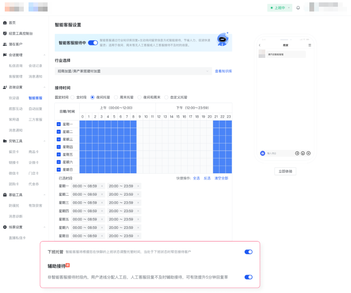Open the emoji picker in chat preview

click(303, 153)
